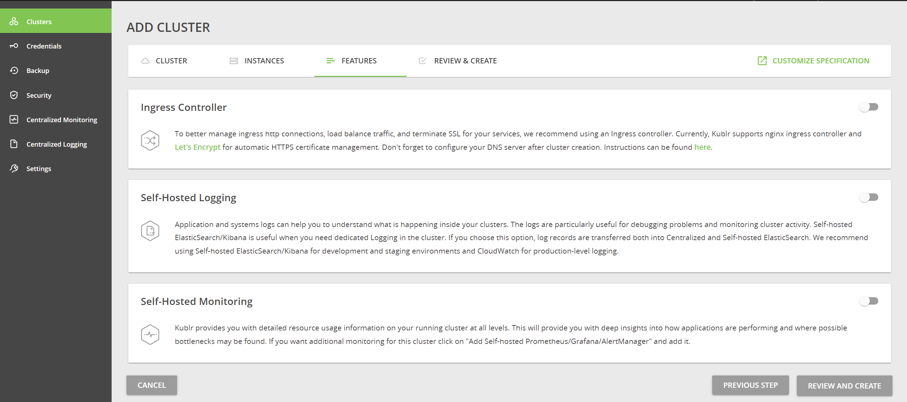
Task: Toggle Self-Hosted Monitoring on
Action: point(869,301)
